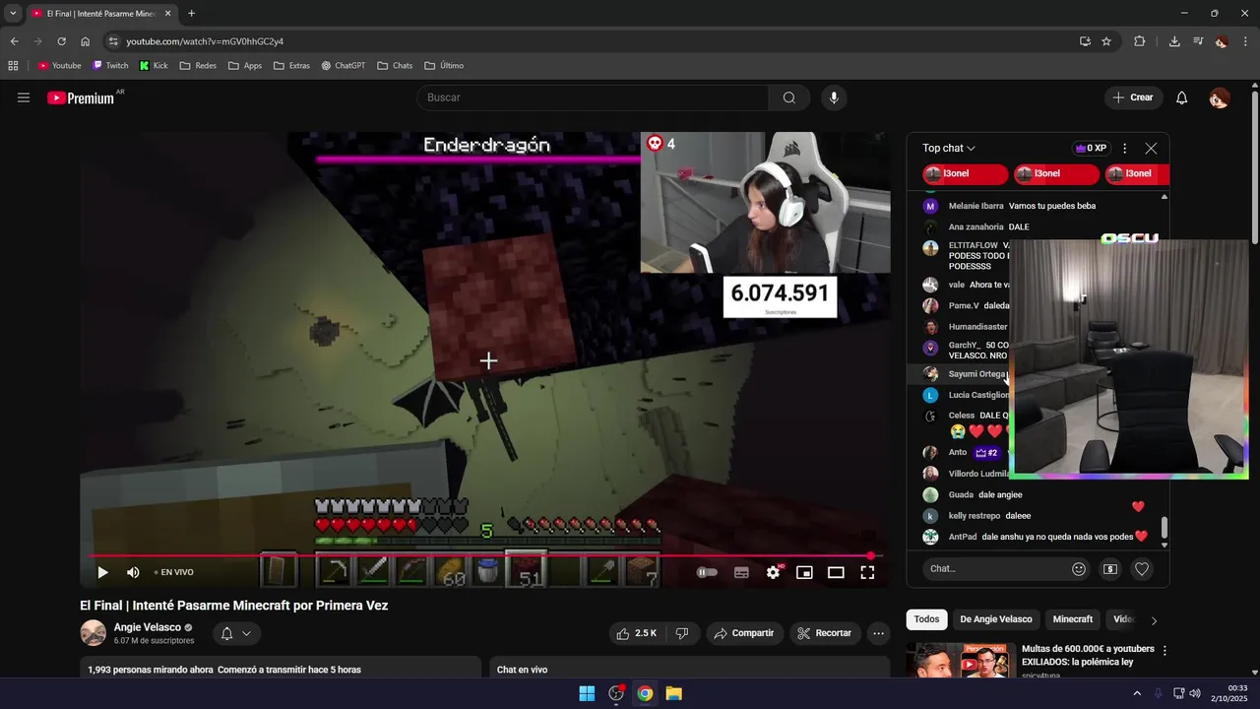This screenshot has width=1260, height=709.
Task: Play the video
Action: tap(102, 572)
